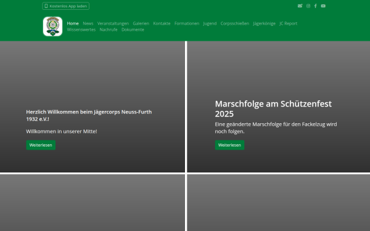Open the YouTube icon link

pyautogui.click(x=323, y=6)
